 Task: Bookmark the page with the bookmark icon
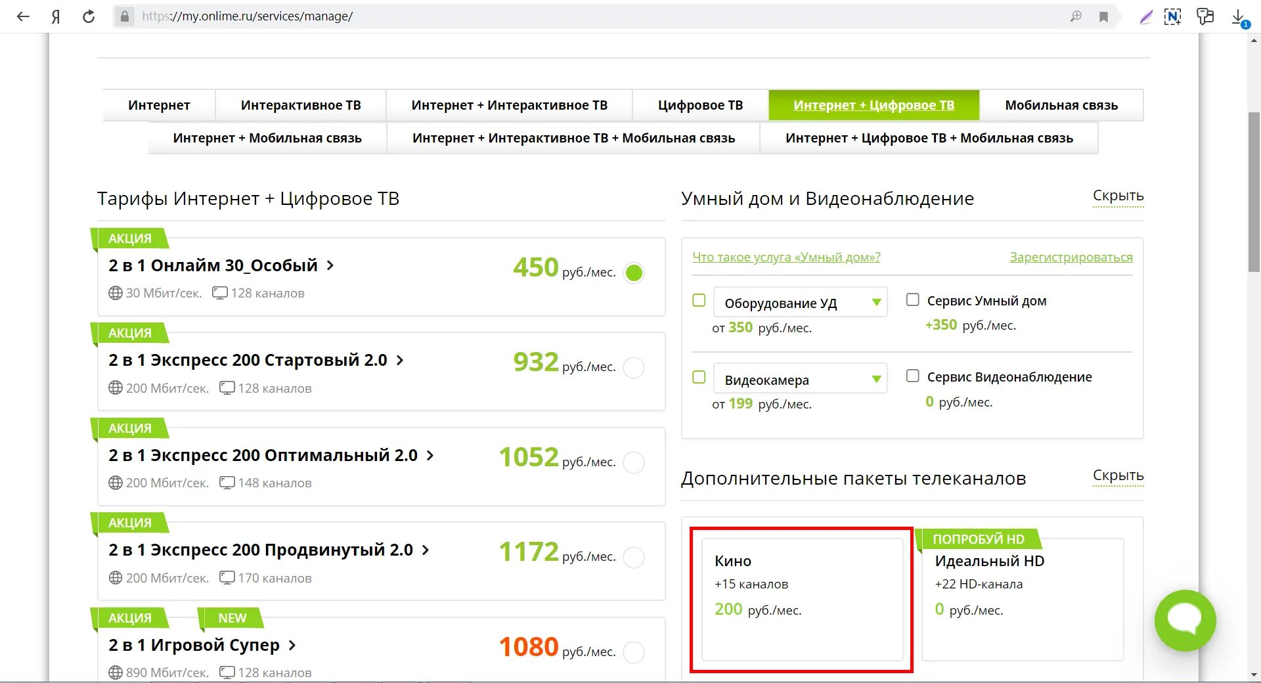(x=1103, y=17)
